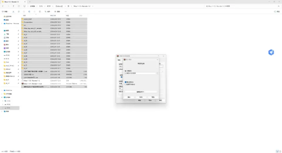282x153 pixels.
Task: Click the organize passwords wide button
Action: coord(141,92)
